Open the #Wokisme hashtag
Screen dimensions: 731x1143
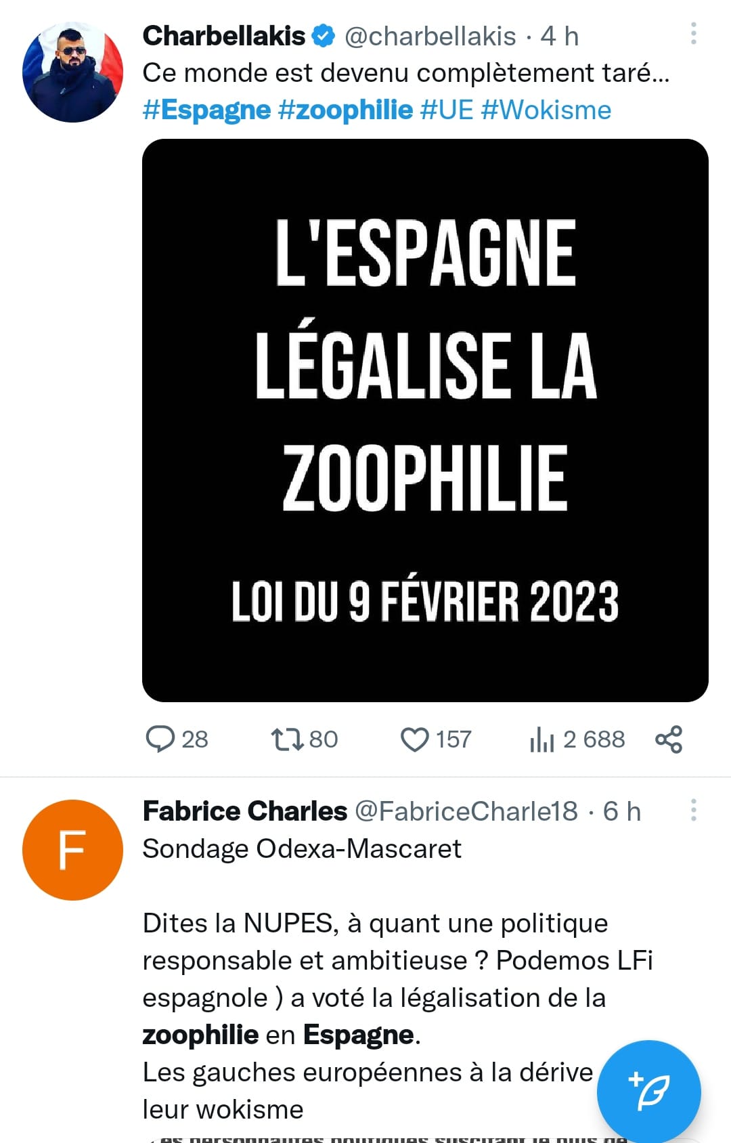click(x=546, y=110)
